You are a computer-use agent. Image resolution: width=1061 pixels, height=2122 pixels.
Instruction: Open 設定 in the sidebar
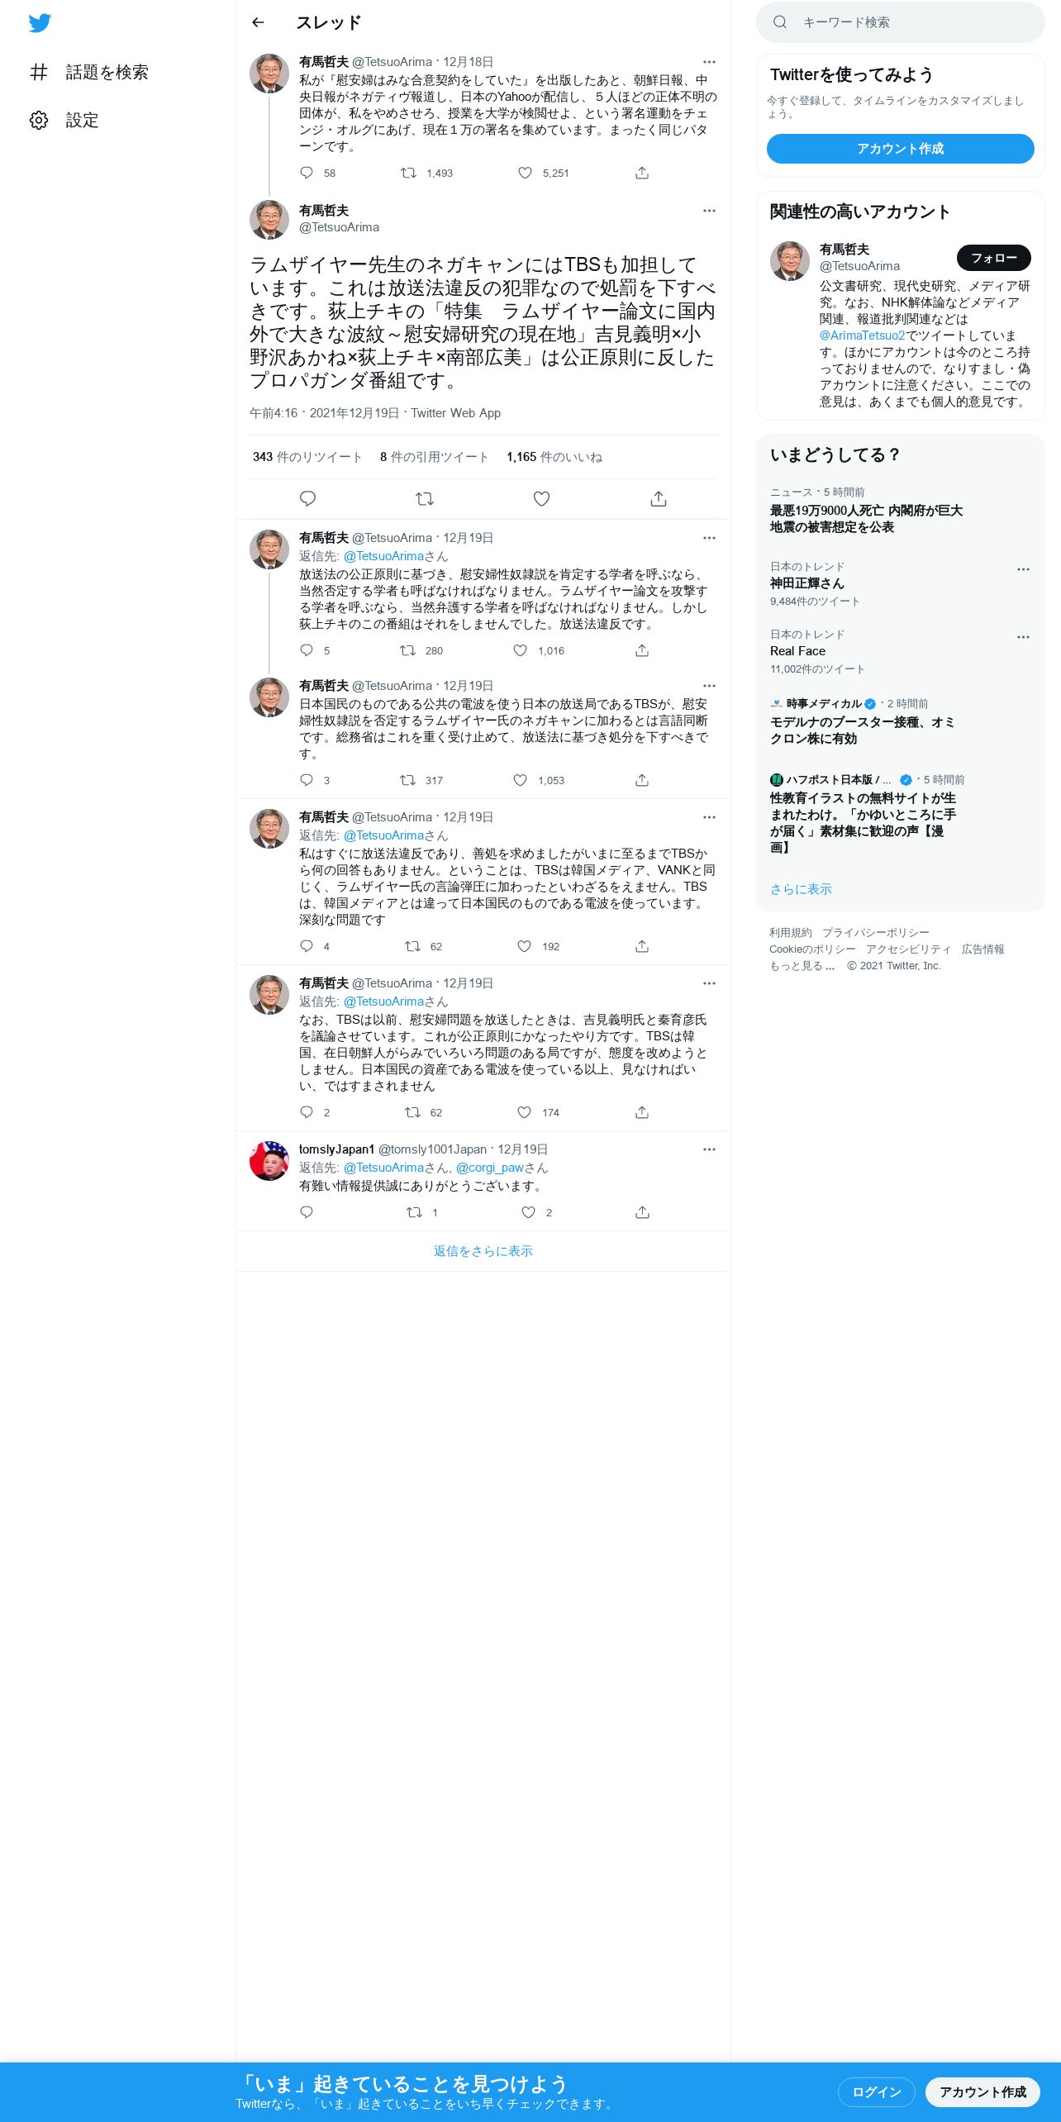coord(64,121)
